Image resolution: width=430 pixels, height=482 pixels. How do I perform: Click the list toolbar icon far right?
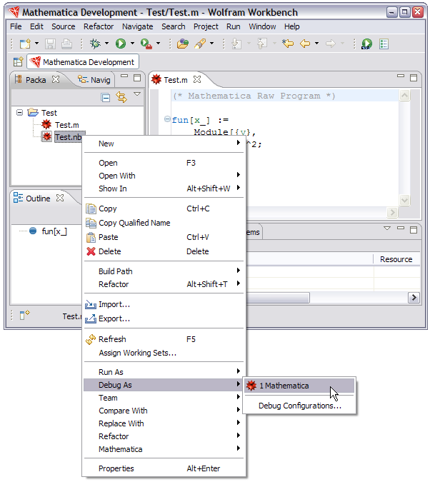point(384,44)
